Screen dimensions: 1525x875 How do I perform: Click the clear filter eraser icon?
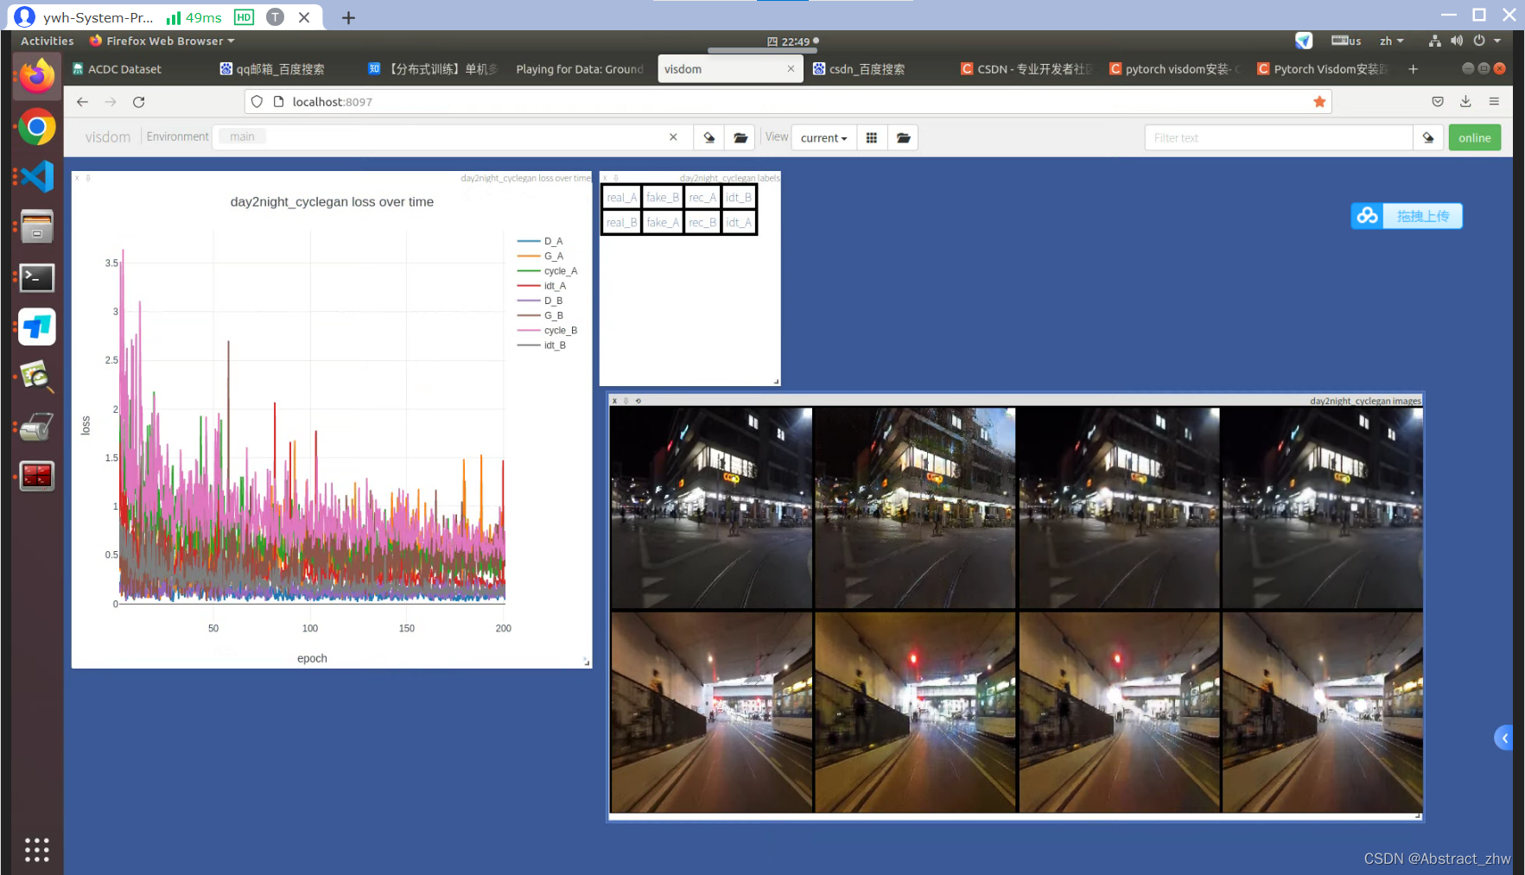click(1427, 136)
